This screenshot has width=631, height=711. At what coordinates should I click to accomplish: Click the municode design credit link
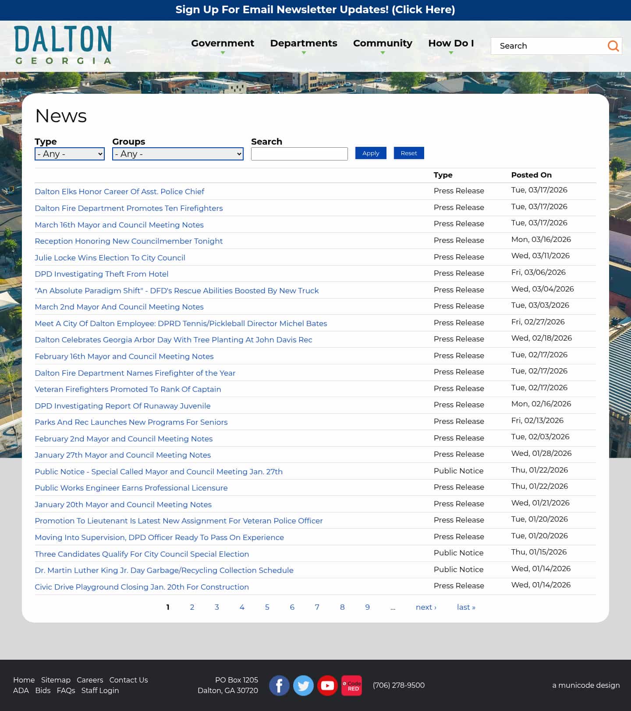click(x=586, y=685)
